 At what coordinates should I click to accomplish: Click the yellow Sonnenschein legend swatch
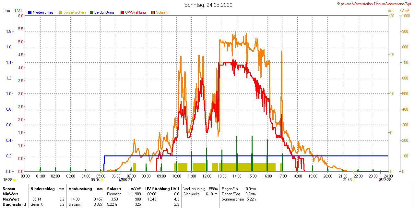[61, 12]
